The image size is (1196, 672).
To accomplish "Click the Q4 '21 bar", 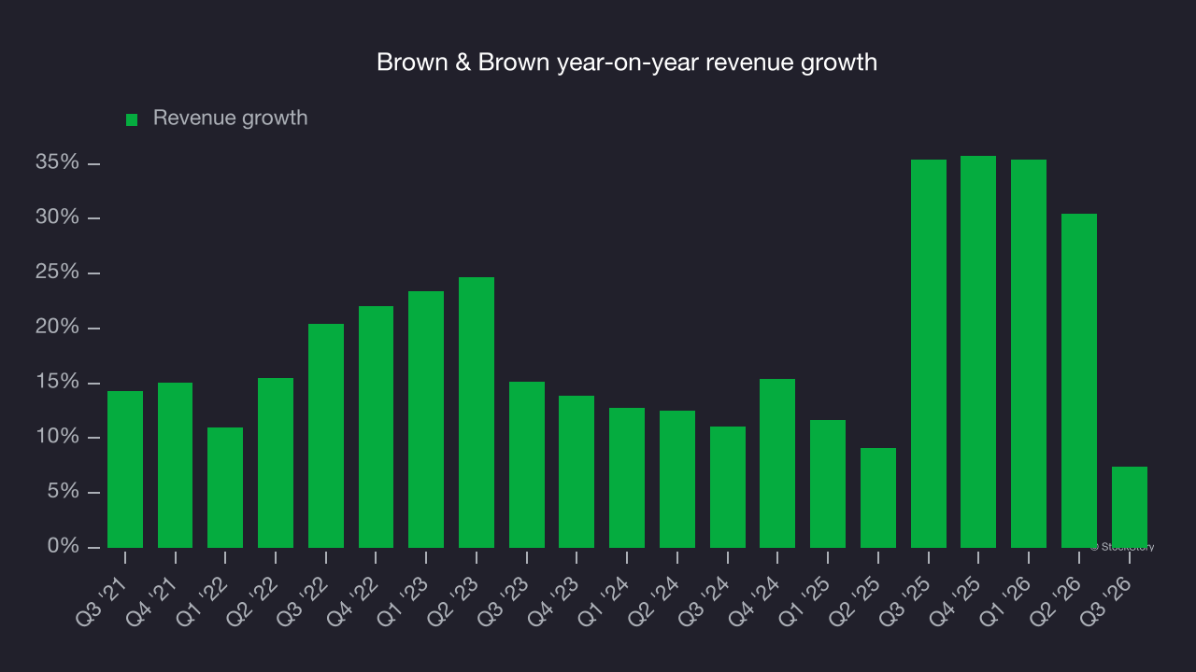I will point(176,465).
